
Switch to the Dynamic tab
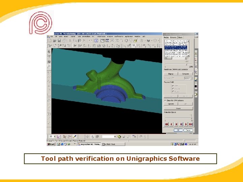(173, 37)
